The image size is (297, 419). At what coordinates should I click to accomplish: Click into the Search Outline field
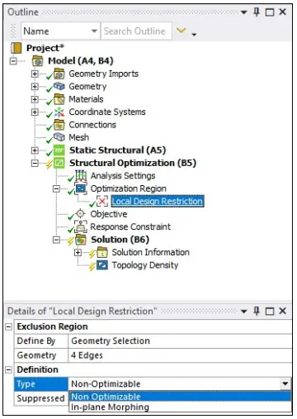(x=136, y=31)
